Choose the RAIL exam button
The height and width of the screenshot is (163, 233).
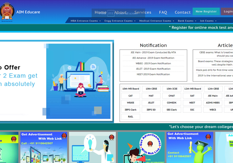coord(130,117)
